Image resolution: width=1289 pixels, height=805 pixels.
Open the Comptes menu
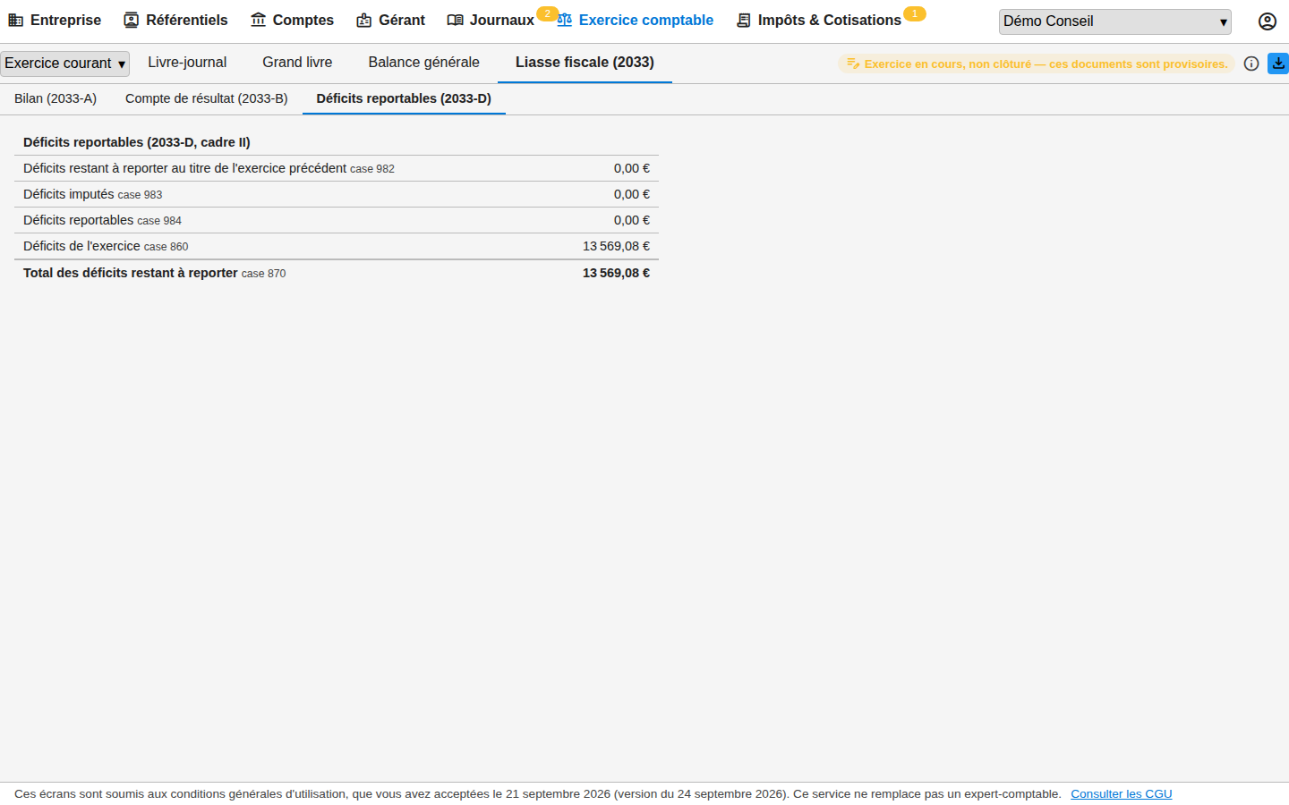click(292, 21)
